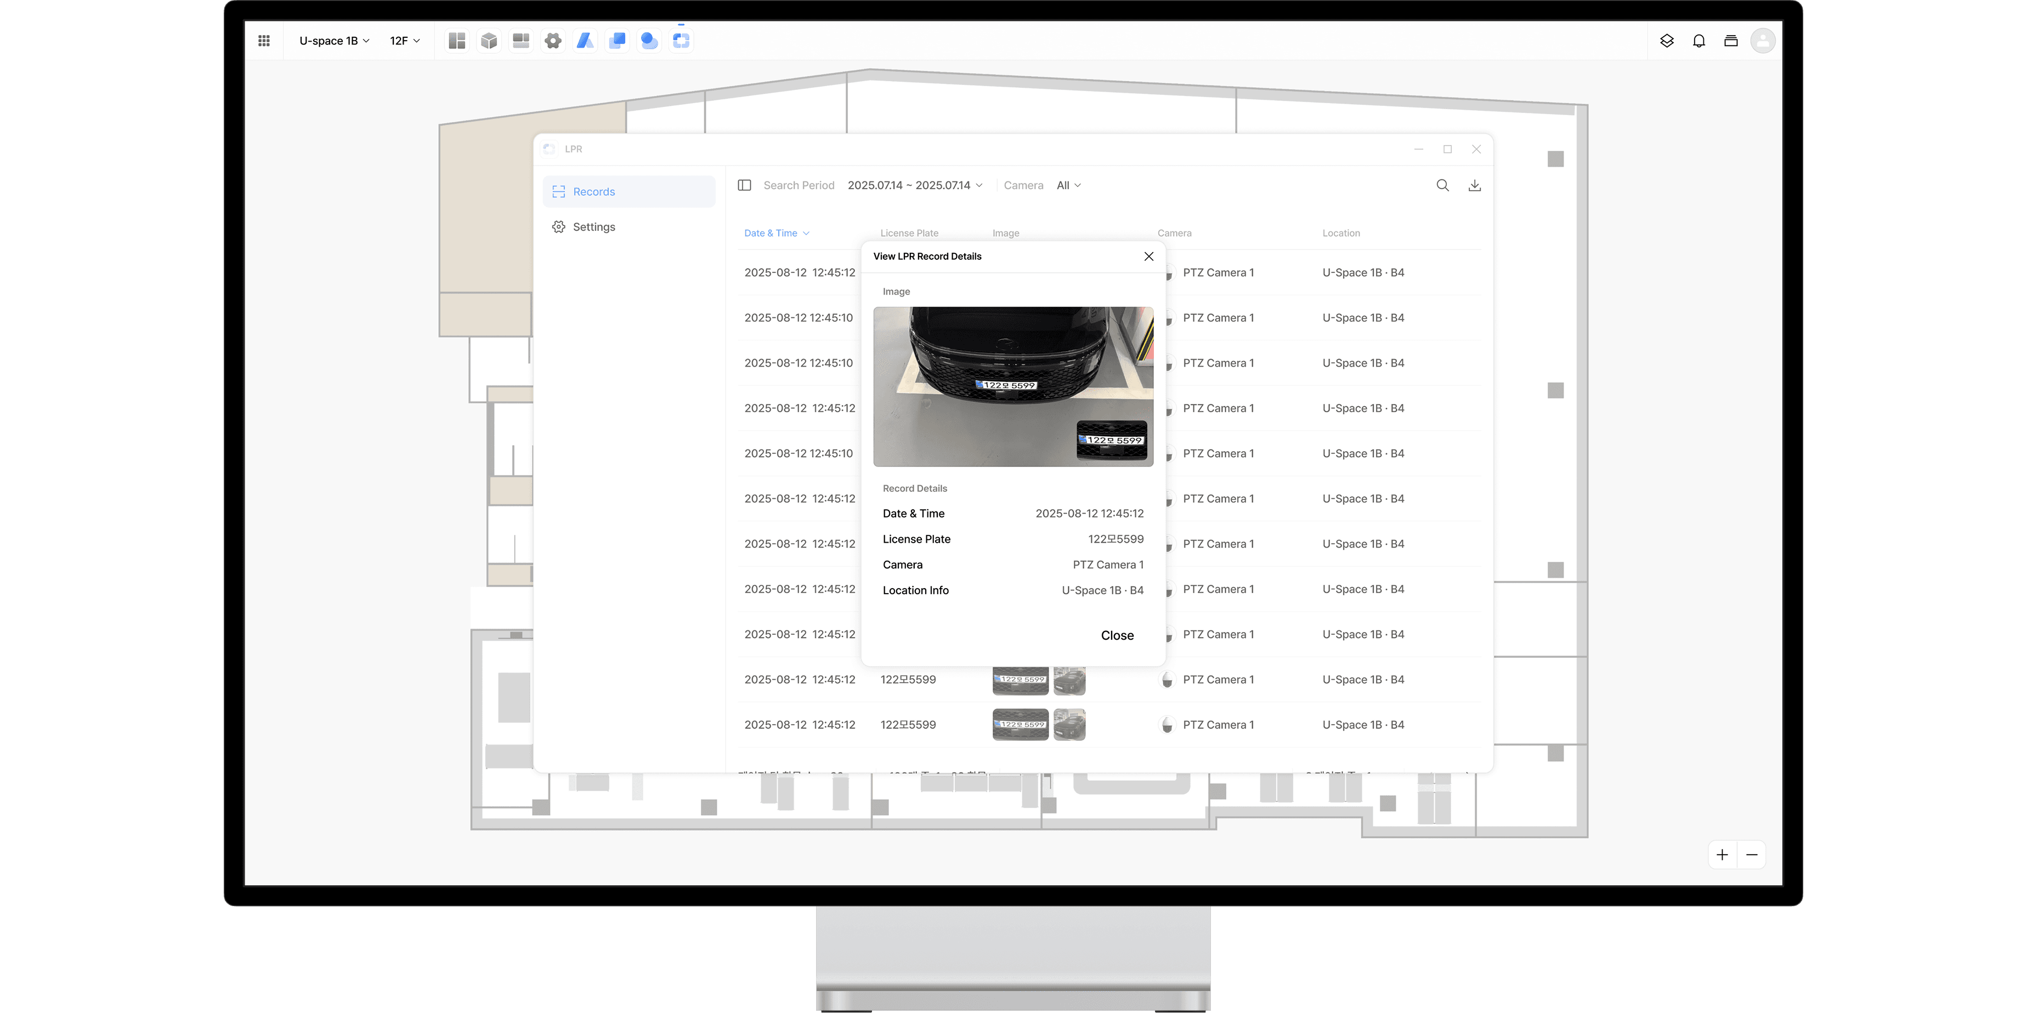Viewport: 2027px width, 1013px height.
Task: Open the active LPR app icon in toolbar
Action: (682, 41)
